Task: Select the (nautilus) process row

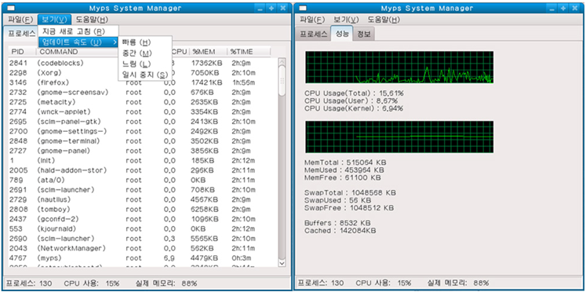Action: click(x=143, y=199)
